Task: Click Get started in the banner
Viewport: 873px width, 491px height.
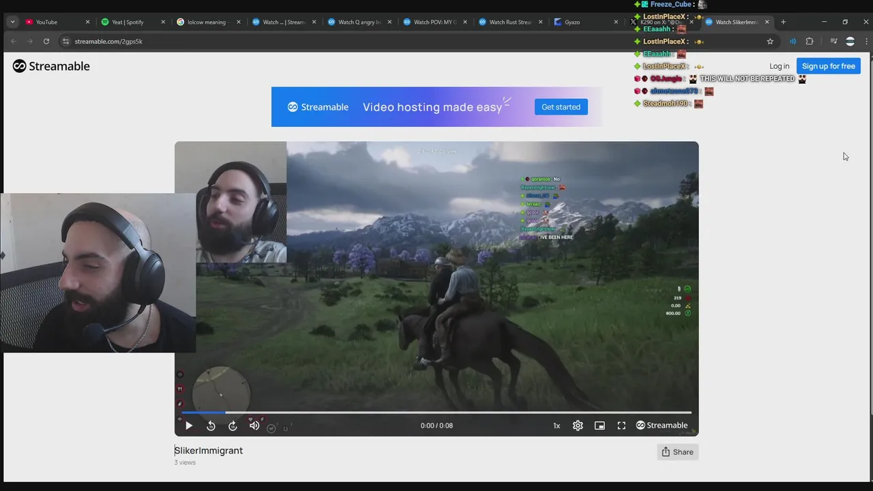Action: click(x=561, y=107)
